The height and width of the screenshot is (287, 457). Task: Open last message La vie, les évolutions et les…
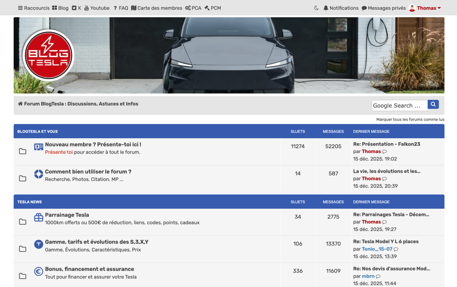[387, 171]
